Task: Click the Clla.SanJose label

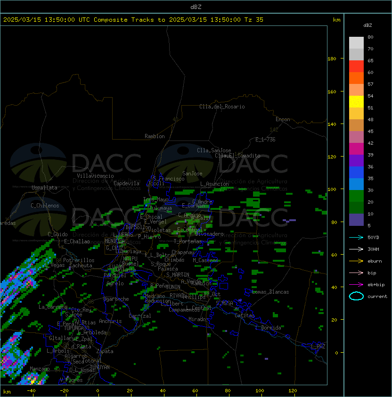Action: click(214, 150)
